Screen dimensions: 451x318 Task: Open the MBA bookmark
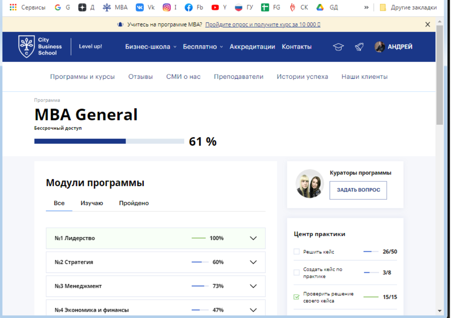coord(115,7)
